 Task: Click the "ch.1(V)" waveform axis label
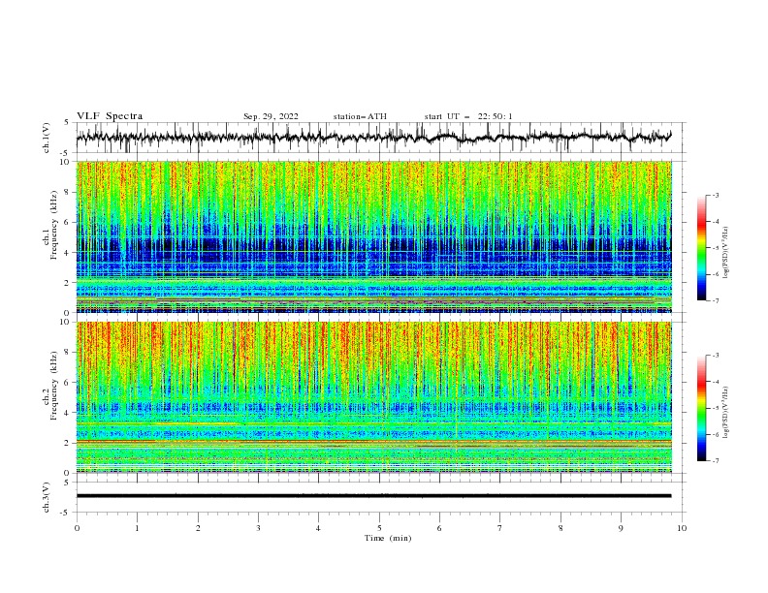coord(47,138)
